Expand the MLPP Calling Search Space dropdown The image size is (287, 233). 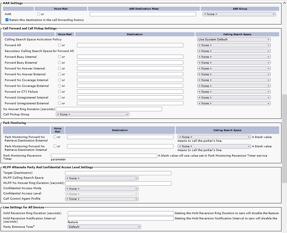click(101, 178)
